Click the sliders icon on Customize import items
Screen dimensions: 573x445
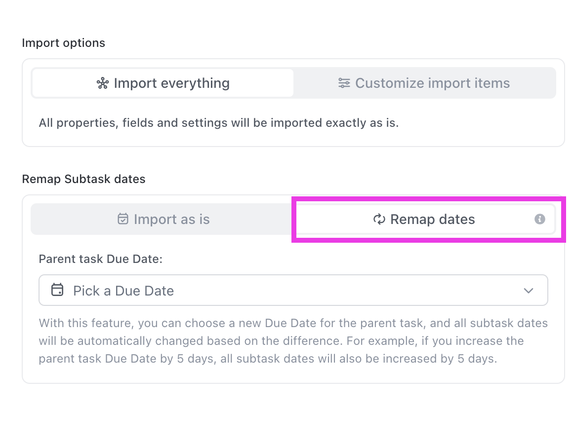coord(344,83)
